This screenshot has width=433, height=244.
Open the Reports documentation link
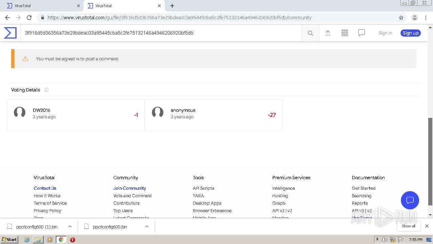[x=360, y=203]
